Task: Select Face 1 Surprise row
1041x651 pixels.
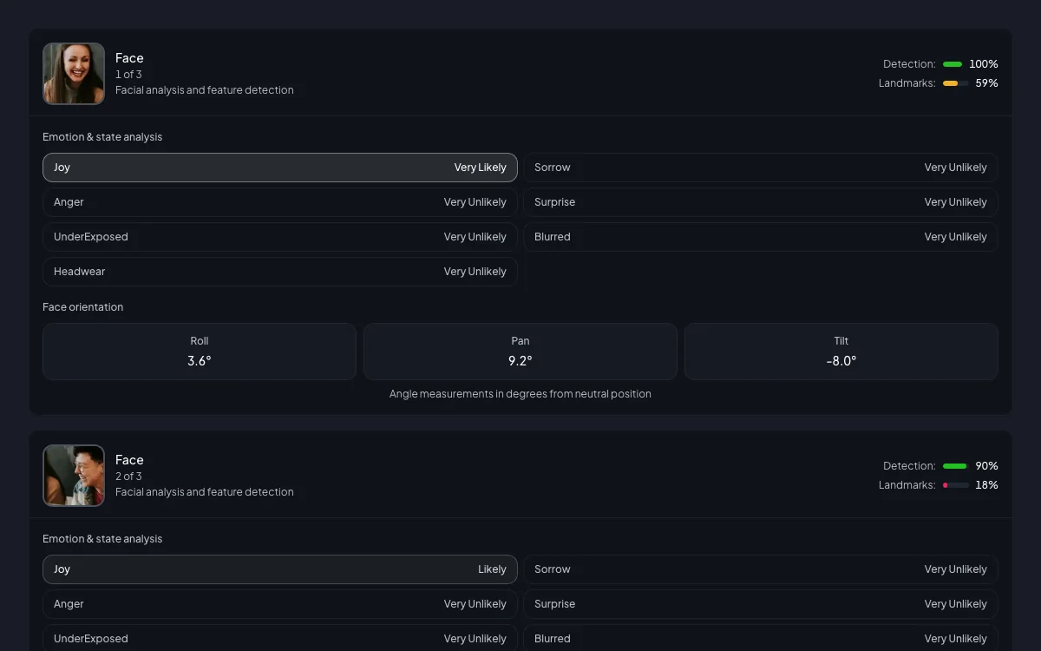Action: click(761, 202)
